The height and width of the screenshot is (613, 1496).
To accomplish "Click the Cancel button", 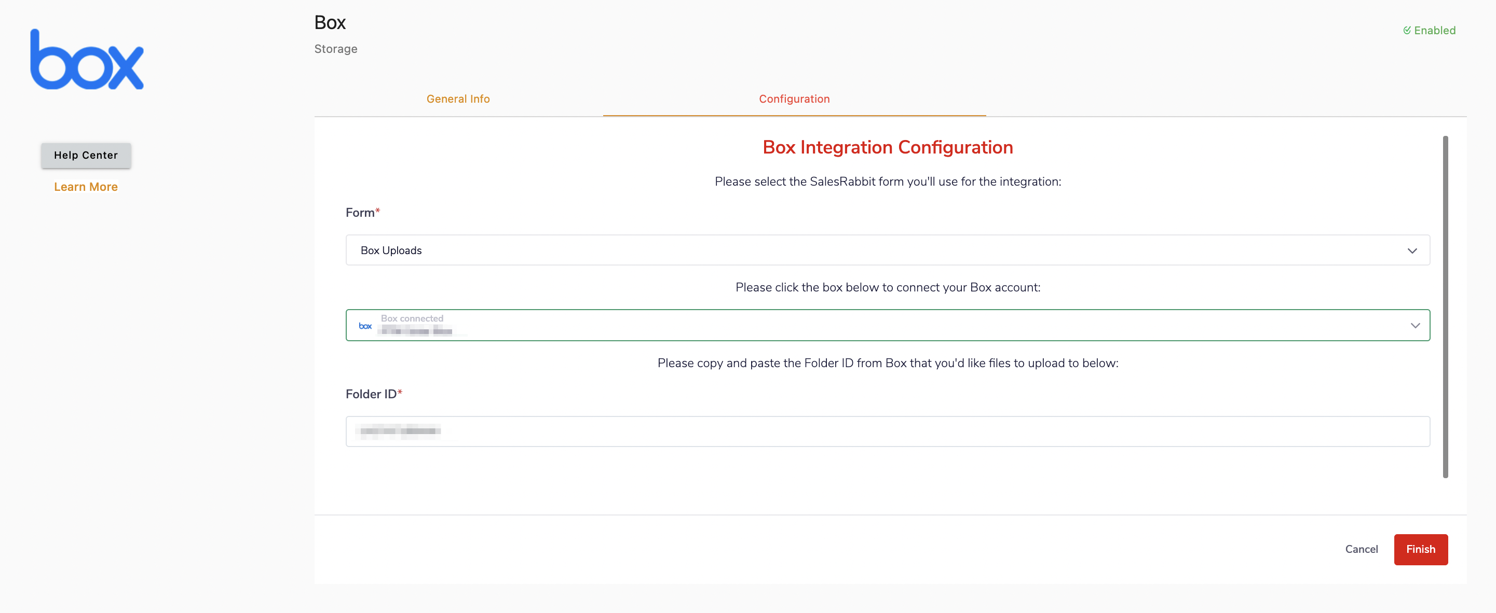I will point(1361,549).
